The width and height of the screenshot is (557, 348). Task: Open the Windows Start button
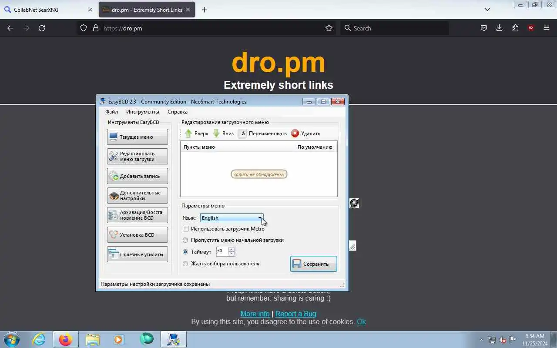tap(11, 339)
